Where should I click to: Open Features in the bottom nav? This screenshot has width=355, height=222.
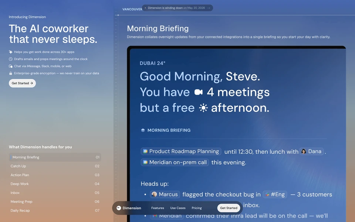[x=158, y=208]
